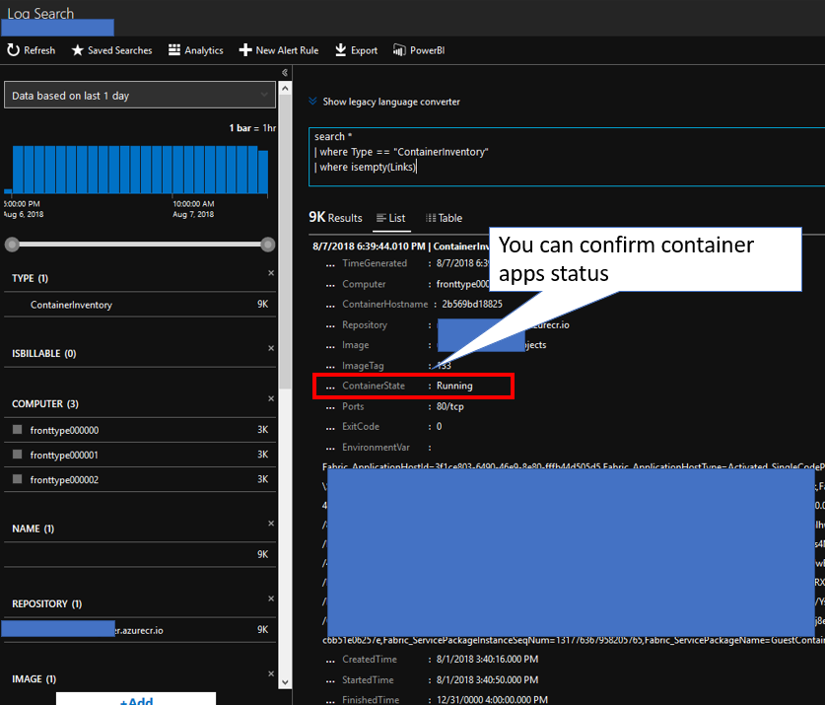Export results with the download icon
The width and height of the screenshot is (825, 705).
(340, 50)
